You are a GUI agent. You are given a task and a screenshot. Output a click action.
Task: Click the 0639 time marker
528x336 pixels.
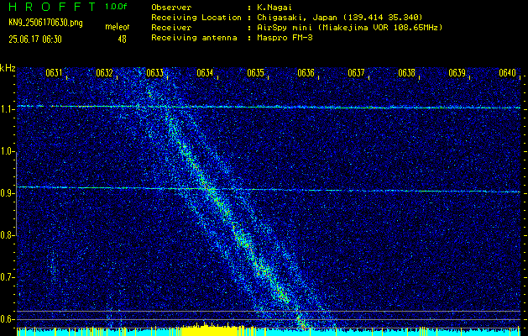[457, 73]
